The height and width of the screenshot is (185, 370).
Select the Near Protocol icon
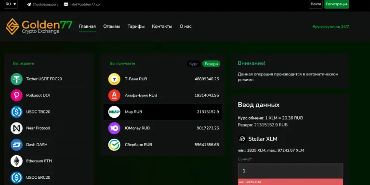[16, 128]
